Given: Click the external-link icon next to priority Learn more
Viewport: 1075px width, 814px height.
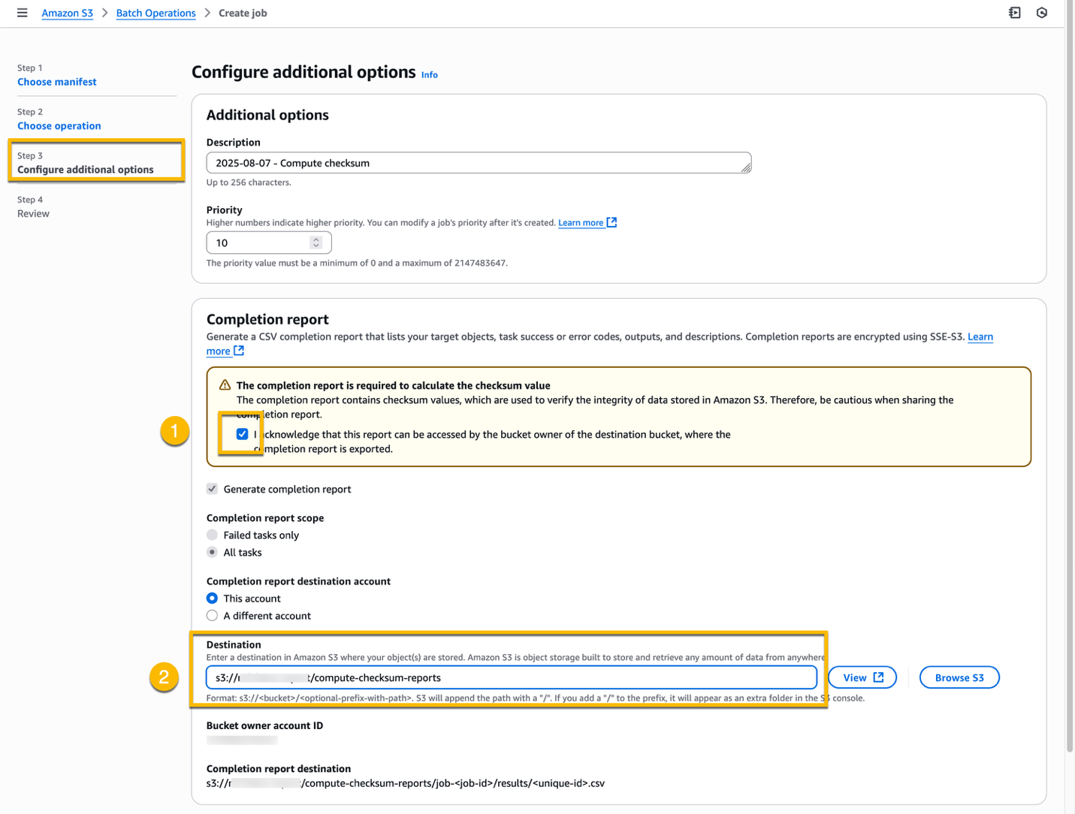Looking at the screenshot, I should (x=611, y=222).
